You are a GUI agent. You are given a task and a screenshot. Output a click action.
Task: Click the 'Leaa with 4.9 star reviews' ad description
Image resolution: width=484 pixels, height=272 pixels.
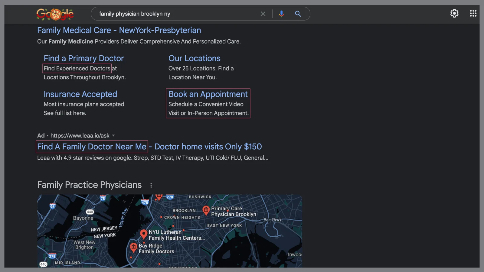click(153, 158)
